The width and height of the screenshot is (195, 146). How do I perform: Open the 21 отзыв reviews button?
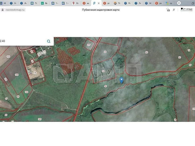[x=187, y=9]
